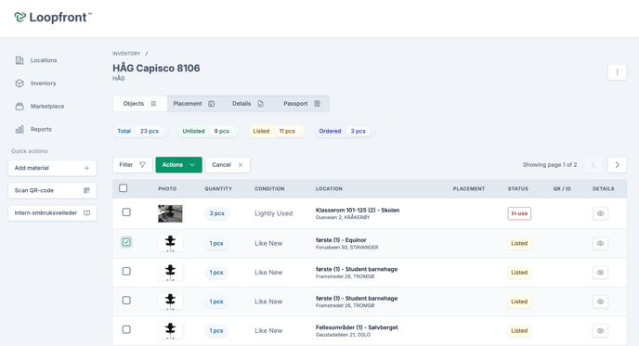Open the Filter button
The width and height of the screenshot is (639, 346).
tap(133, 165)
